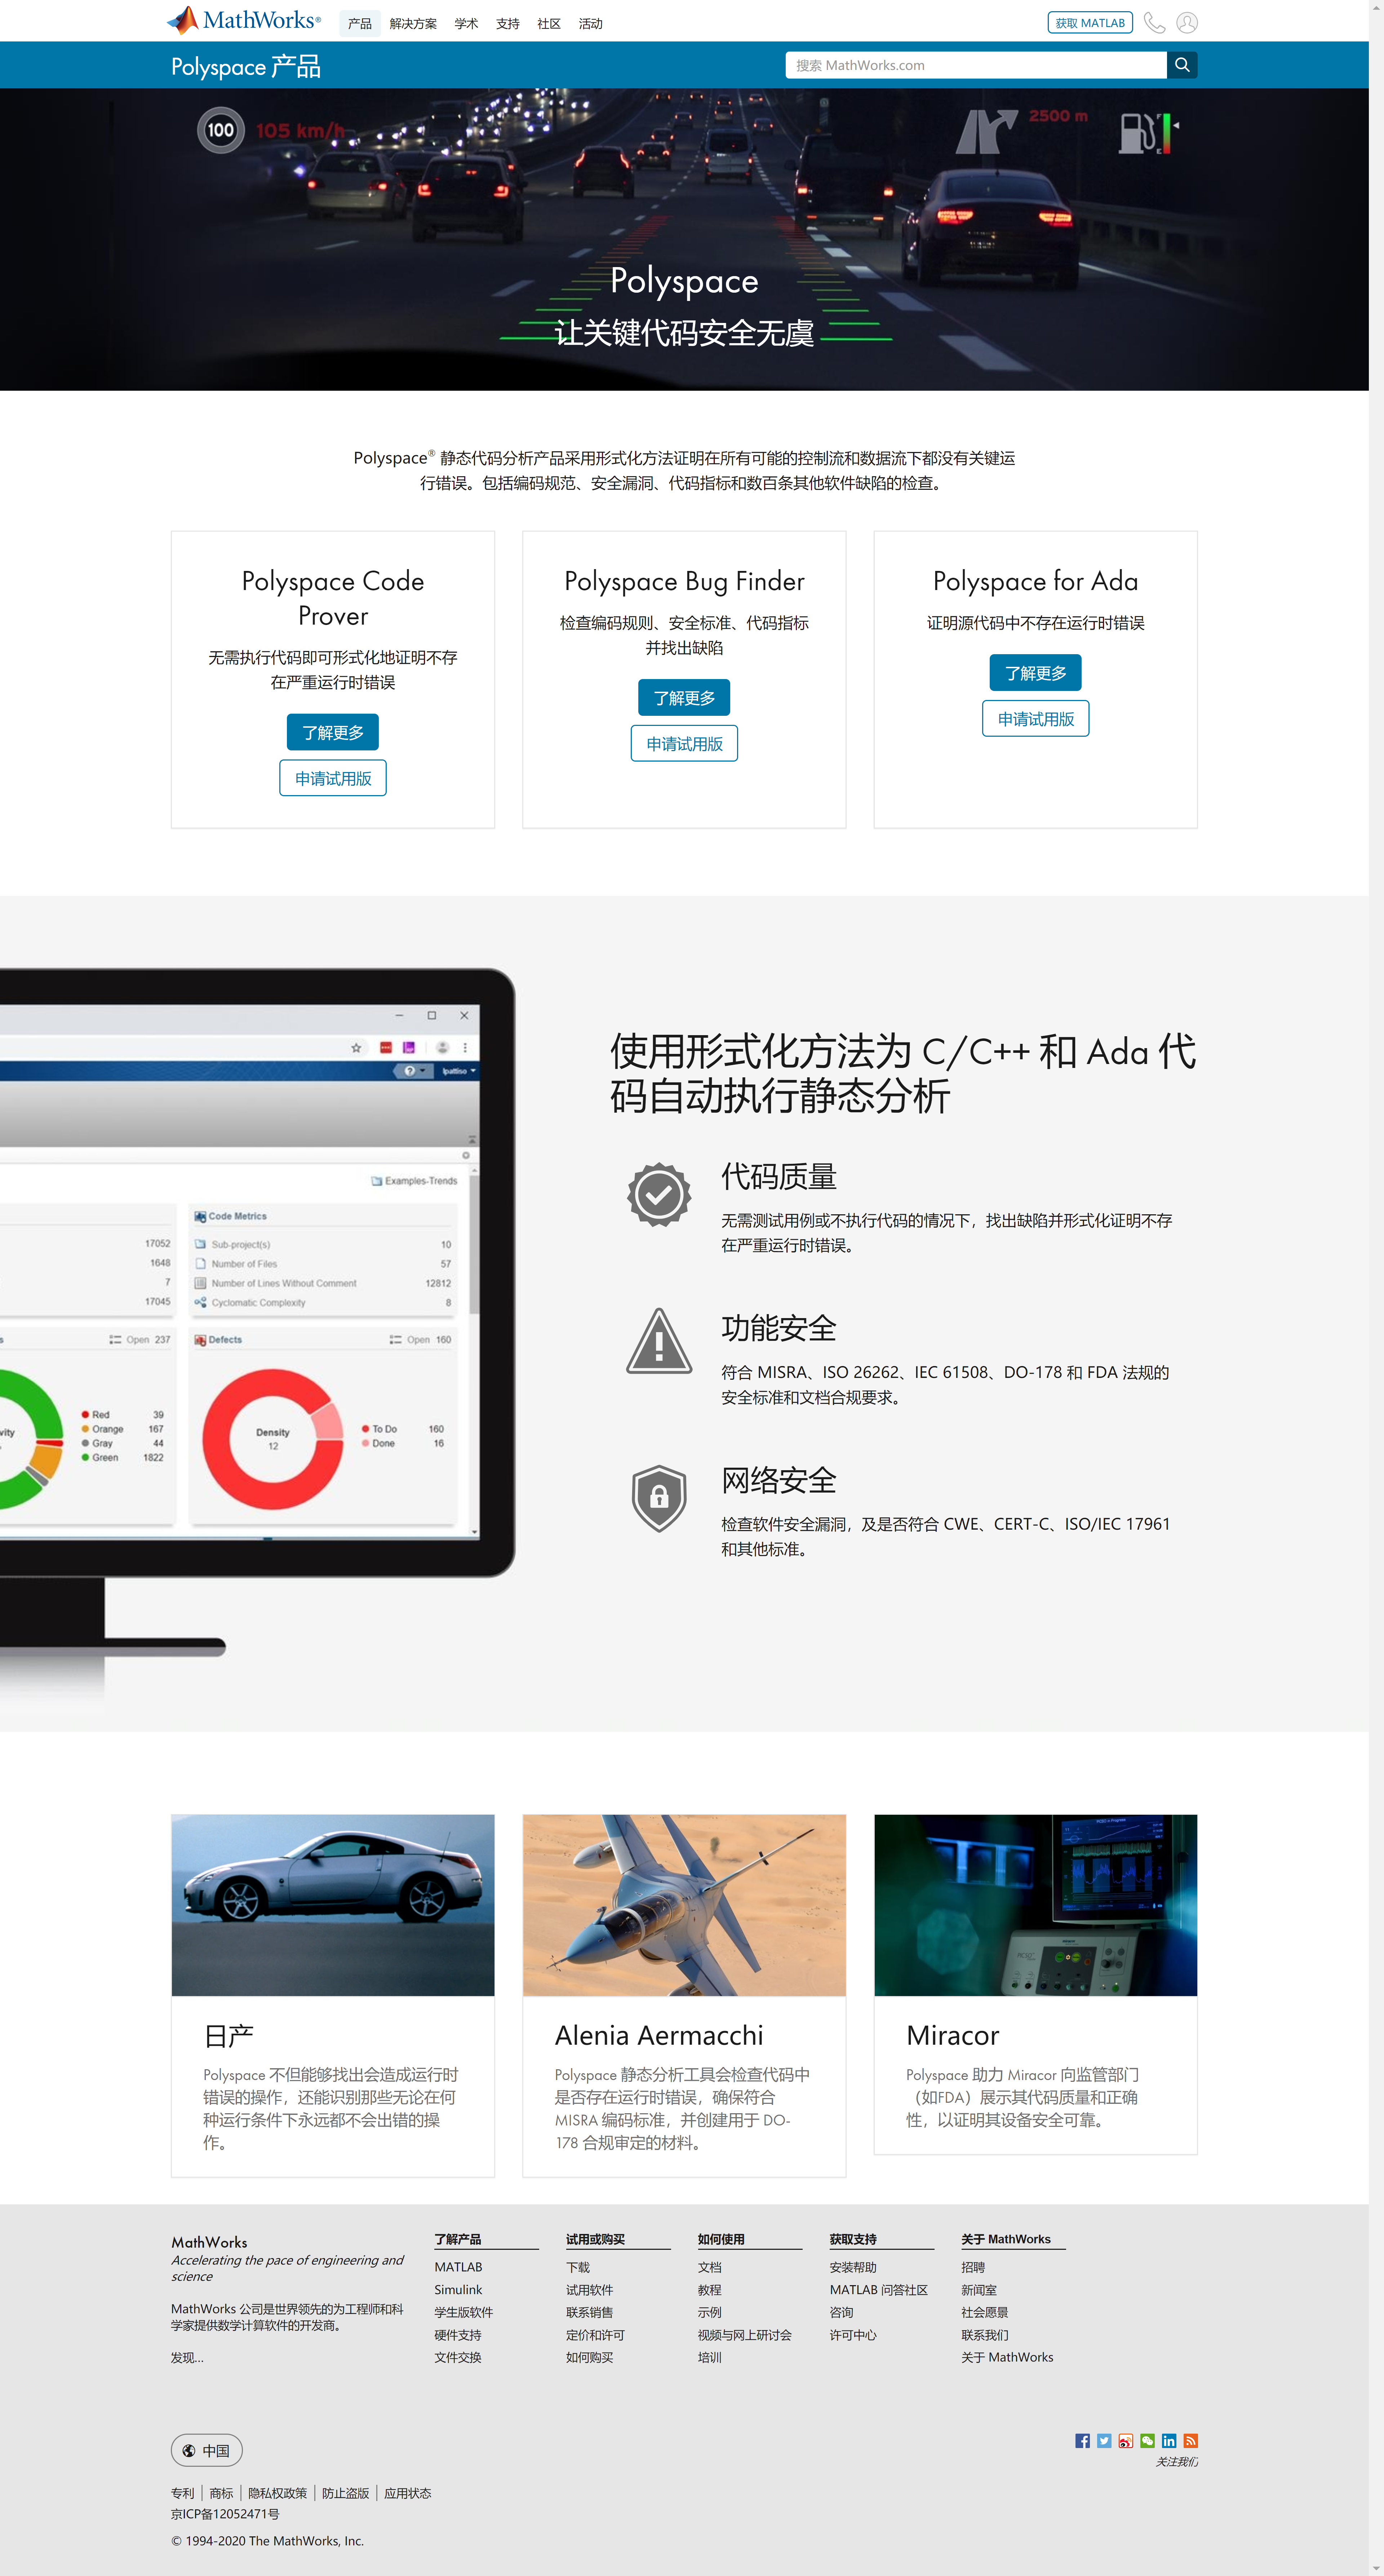
Task: Click the Polyspace 产品 header title link
Action: click(x=246, y=67)
